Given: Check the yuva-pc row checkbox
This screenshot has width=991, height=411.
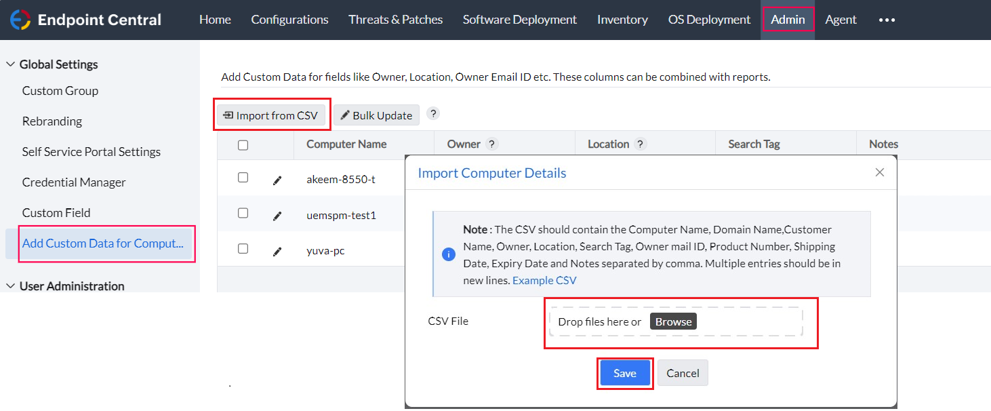Looking at the screenshot, I should pos(243,249).
